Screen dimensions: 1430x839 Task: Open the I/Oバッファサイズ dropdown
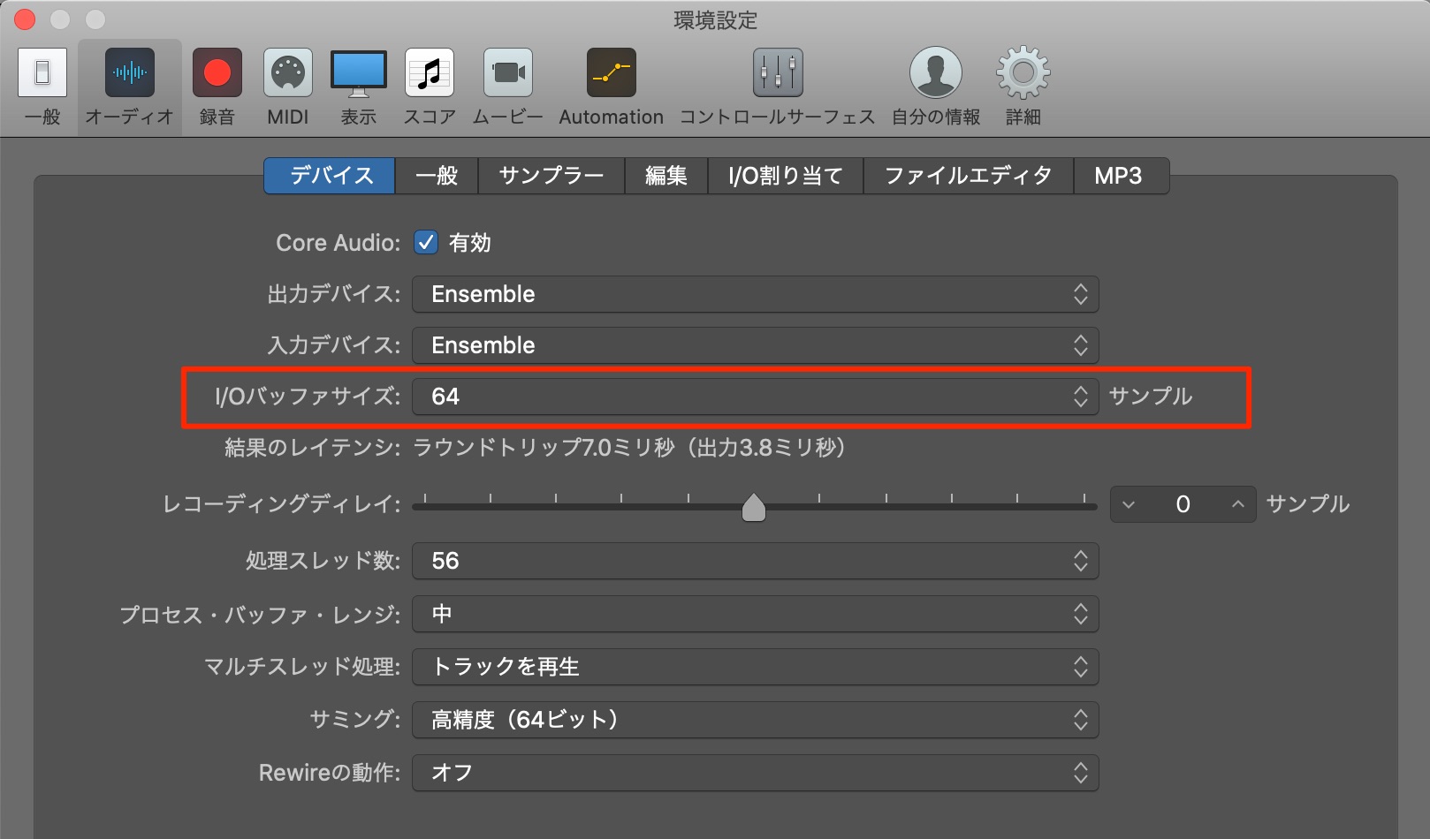756,397
